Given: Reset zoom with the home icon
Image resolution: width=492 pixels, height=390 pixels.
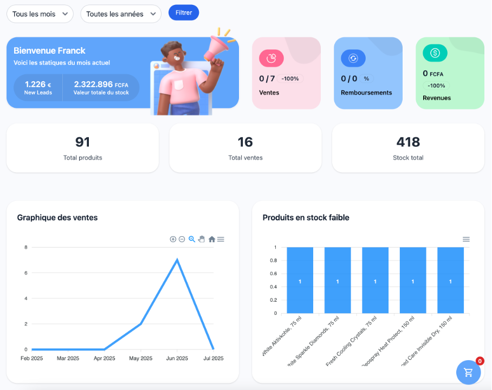Looking at the screenshot, I should tap(212, 239).
